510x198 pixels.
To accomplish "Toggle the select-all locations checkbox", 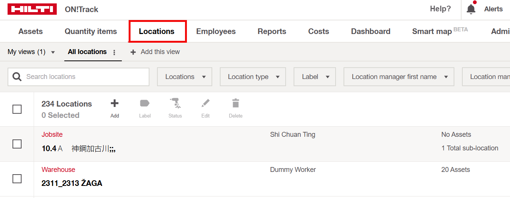I will (17, 109).
